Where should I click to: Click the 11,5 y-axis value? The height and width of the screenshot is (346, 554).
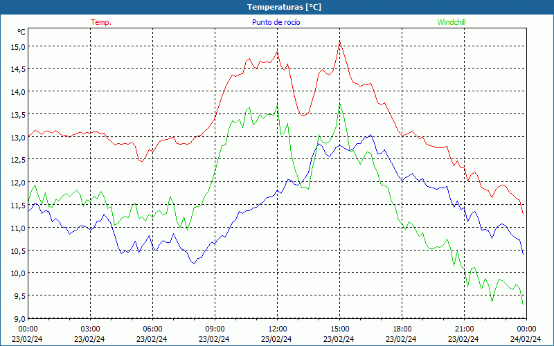pyautogui.click(x=18, y=205)
